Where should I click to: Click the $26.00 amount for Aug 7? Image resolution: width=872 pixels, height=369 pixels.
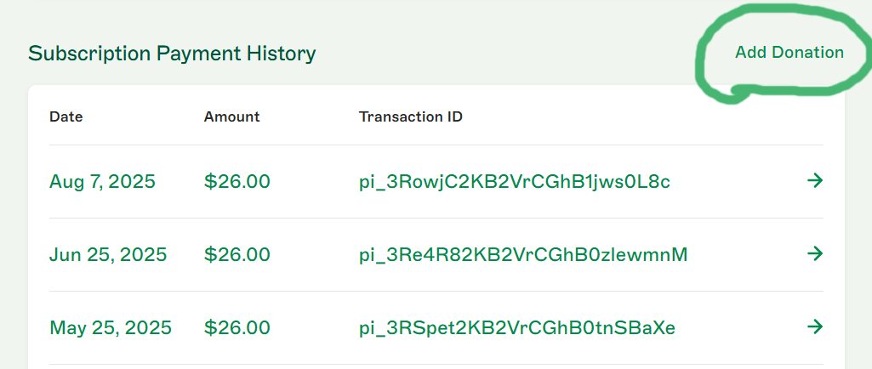(x=237, y=181)
